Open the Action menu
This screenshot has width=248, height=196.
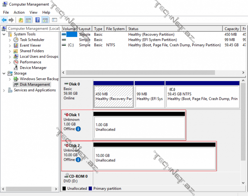point(19,12)
